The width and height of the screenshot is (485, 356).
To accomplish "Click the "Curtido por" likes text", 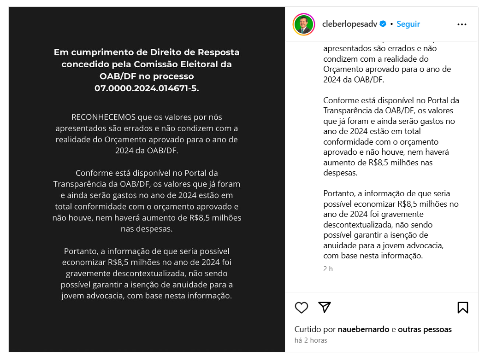I will [315, 329].
